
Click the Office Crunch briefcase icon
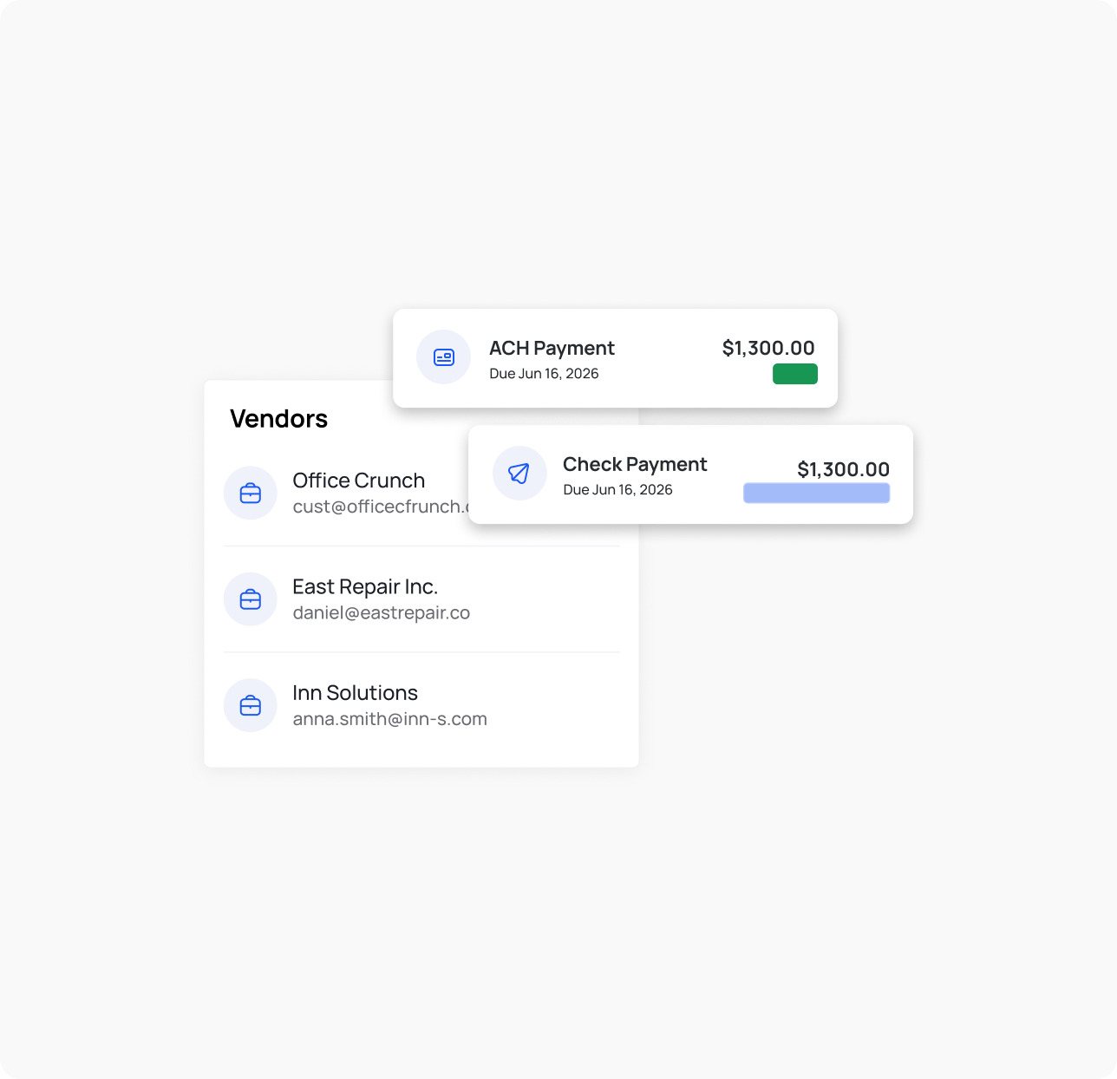pyautogui.click(x=251, y=494)
